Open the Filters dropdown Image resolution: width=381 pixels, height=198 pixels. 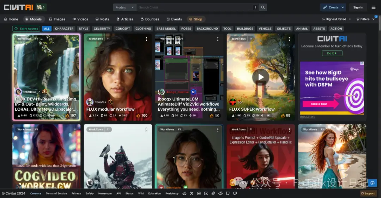pyautogui.click(x=365, y=19)
